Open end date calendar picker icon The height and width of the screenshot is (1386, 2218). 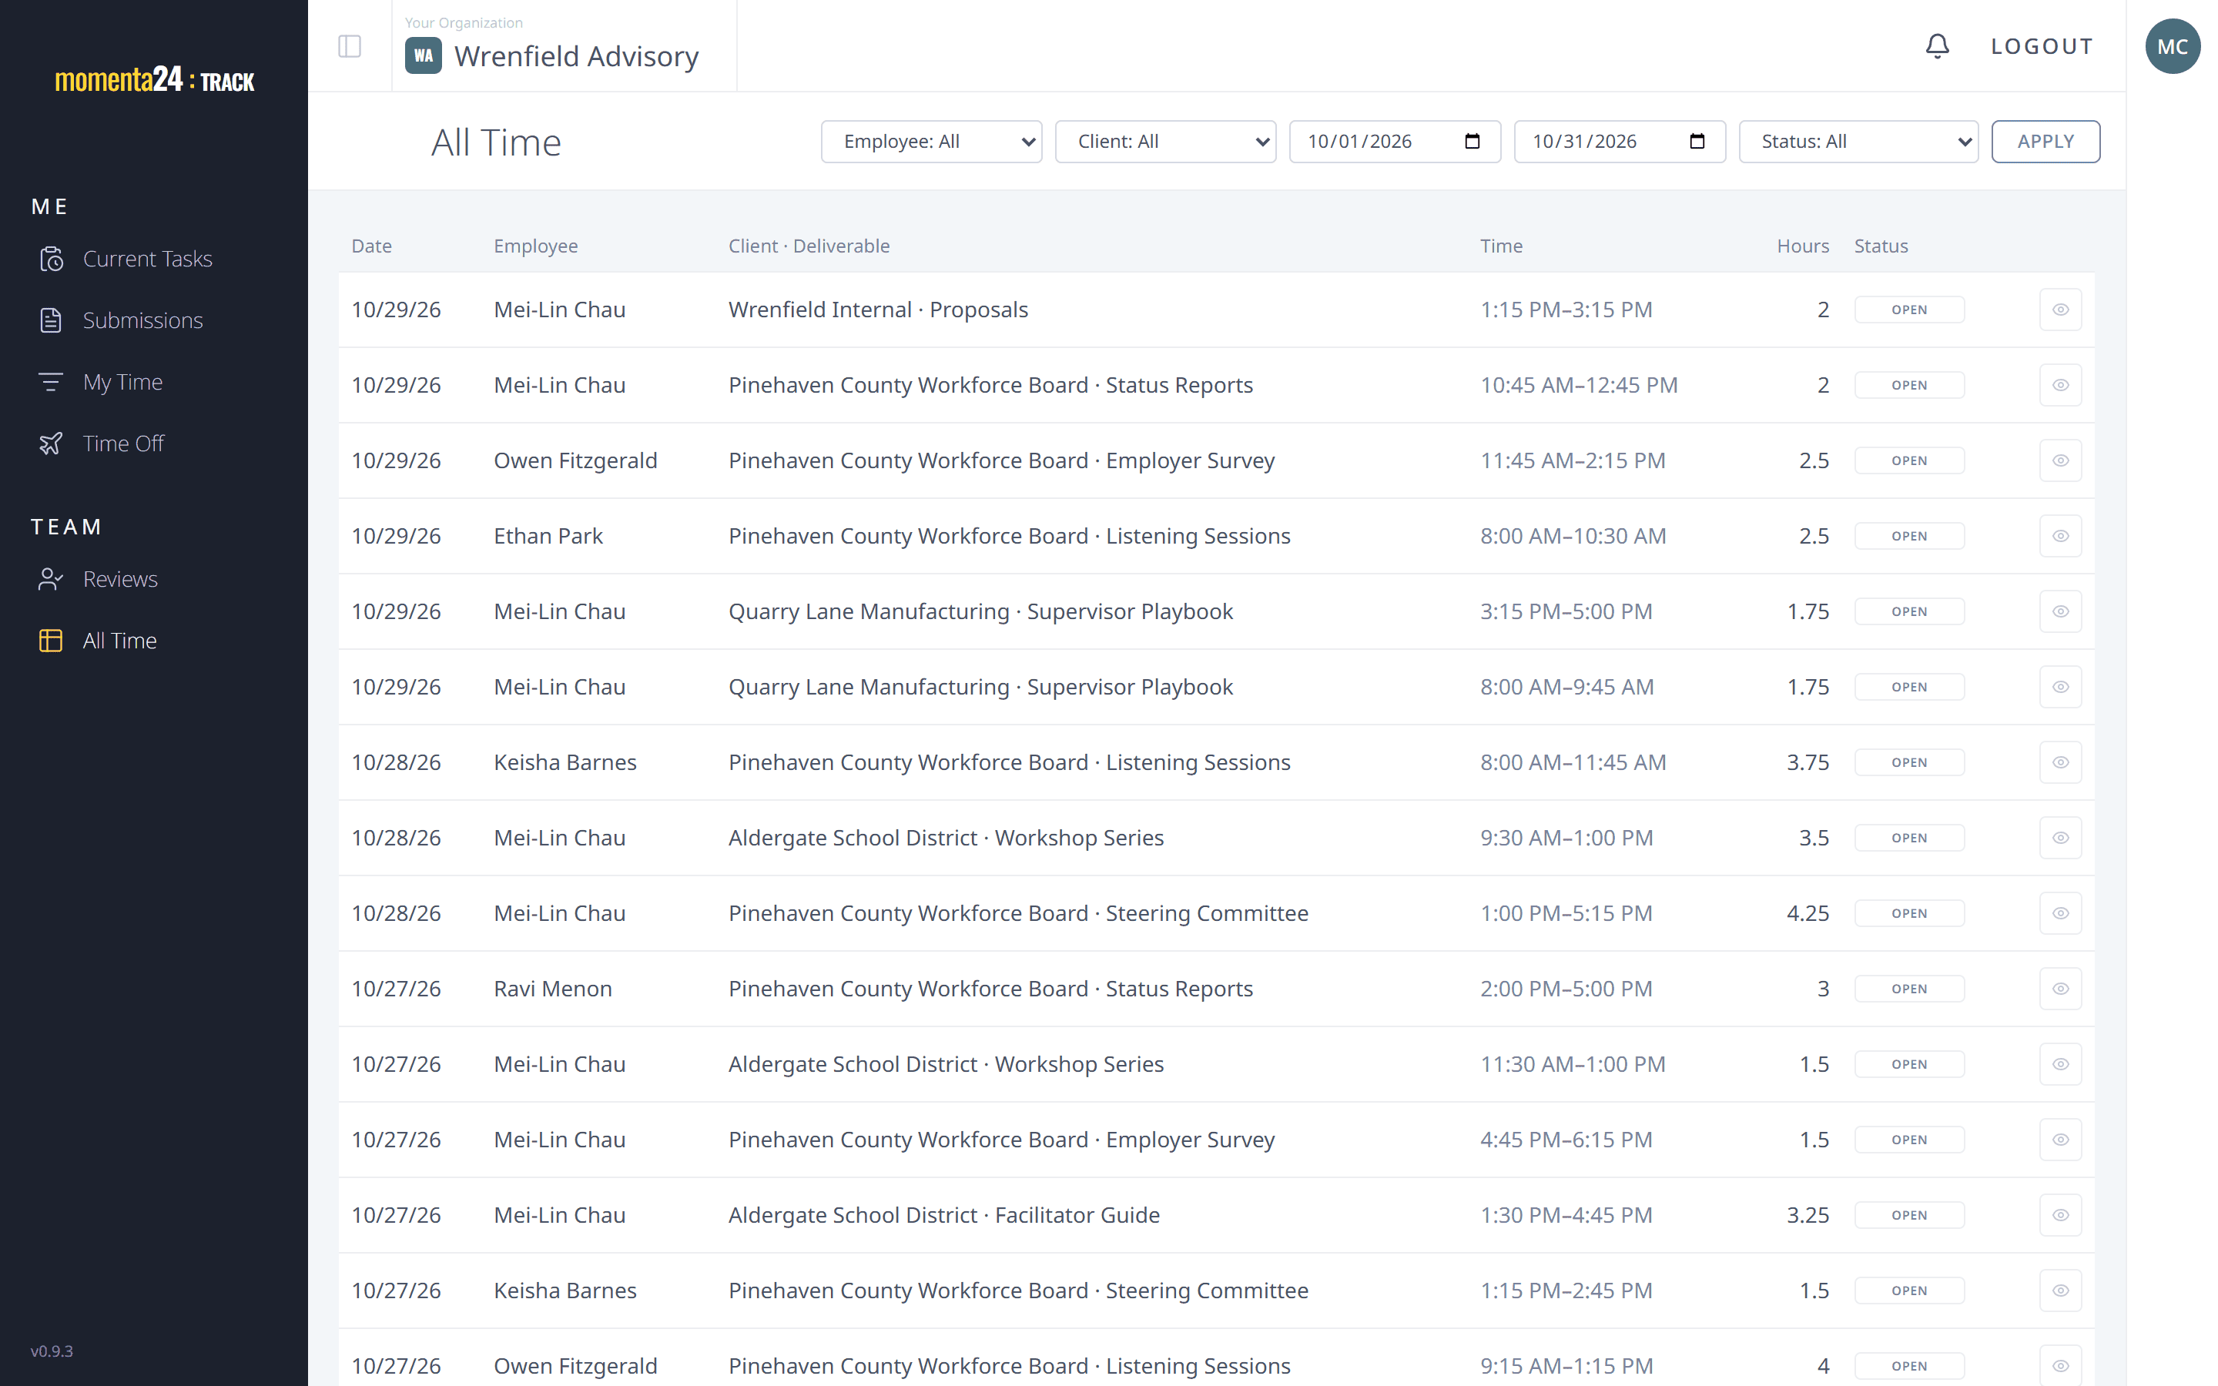pos(1697,141)
